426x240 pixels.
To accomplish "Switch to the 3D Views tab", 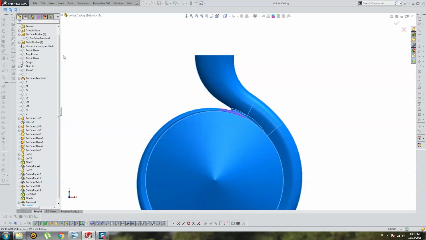I will coord(51,212).
